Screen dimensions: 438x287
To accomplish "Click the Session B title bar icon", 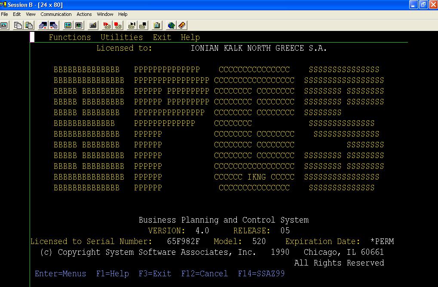I will coord(3,5).
